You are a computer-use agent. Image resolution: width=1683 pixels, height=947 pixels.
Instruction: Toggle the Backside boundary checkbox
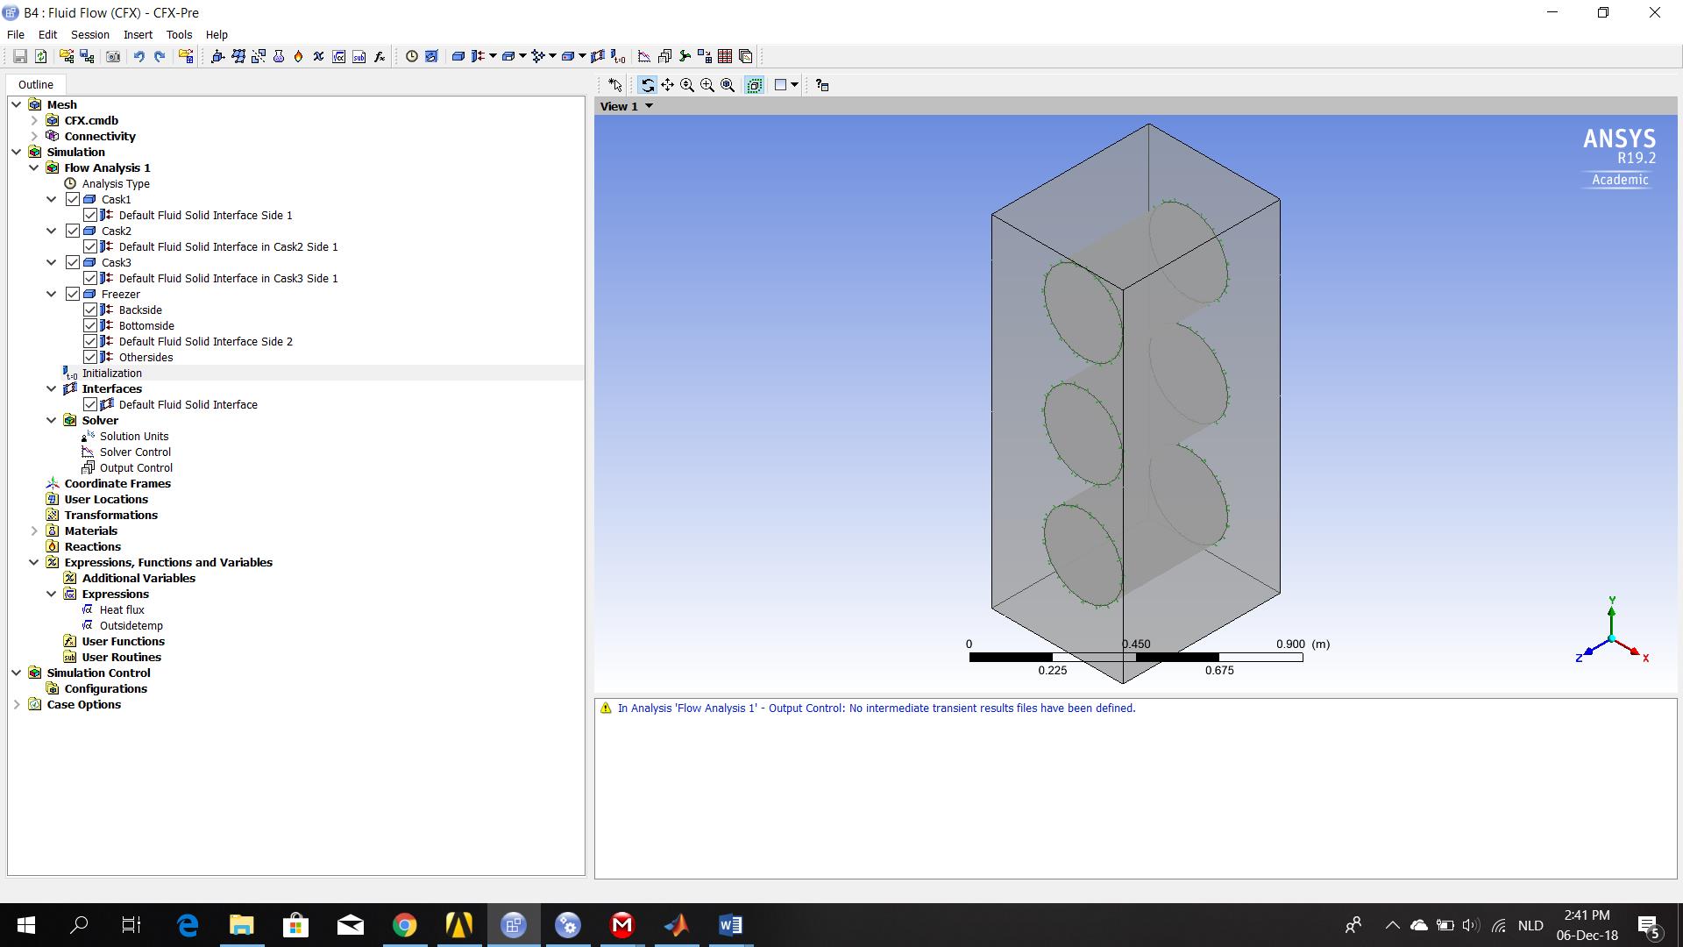(x=90, y=310)
